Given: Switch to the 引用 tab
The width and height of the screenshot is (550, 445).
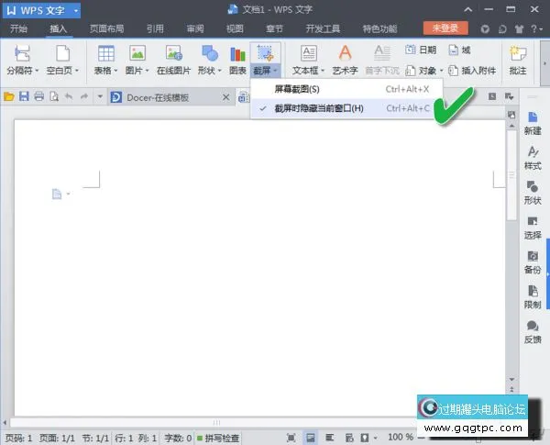Looking at the screenshot, I should 155,28.
